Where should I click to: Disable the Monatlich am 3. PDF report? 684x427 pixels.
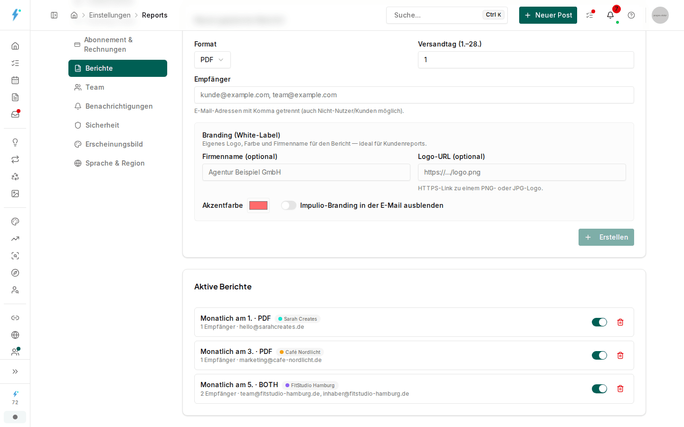click(599, 355)
